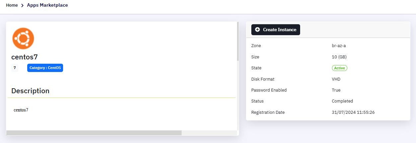Click the version 7 badge

[x=15, y=68]
